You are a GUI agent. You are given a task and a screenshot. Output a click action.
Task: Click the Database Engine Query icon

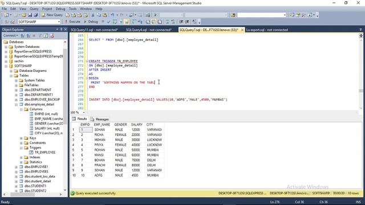(x=67, y=15)
